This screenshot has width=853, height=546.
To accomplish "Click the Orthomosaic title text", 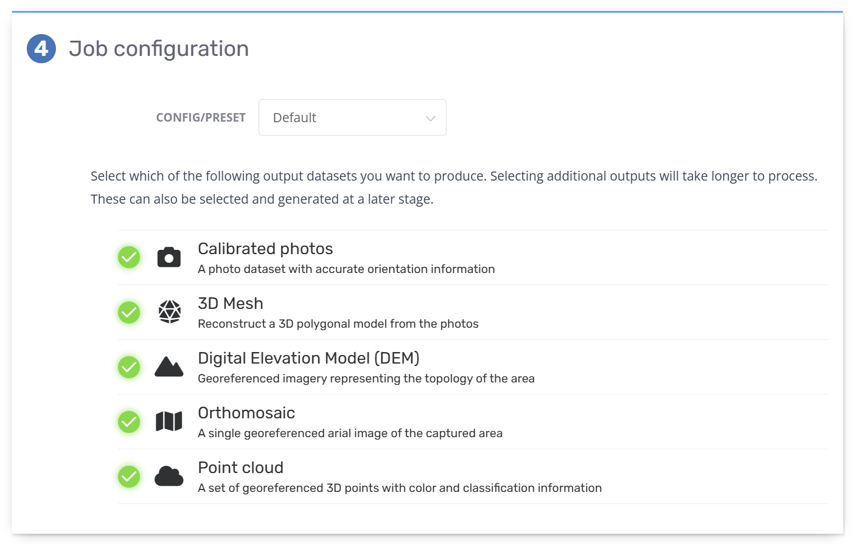I will coord(246,413).
